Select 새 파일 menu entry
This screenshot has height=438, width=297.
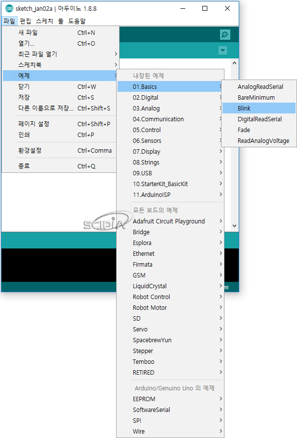pos(60,33)
